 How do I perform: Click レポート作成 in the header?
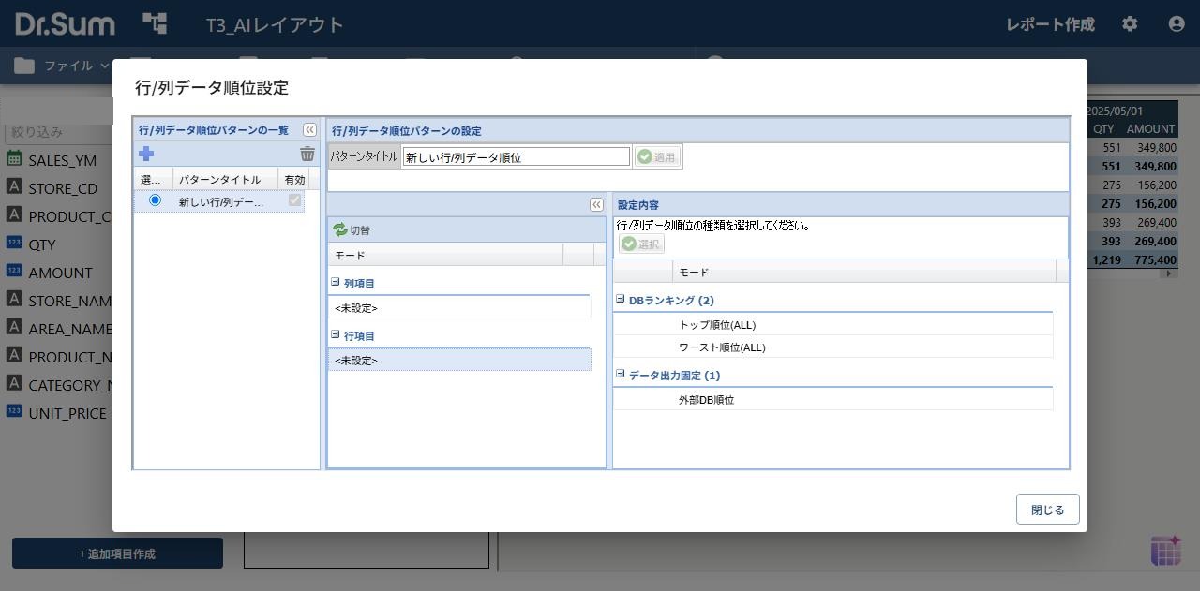point(1050,24)
